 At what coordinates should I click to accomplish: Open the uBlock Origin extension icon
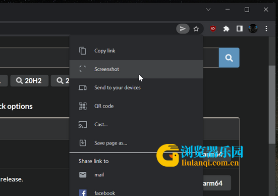pos(213,29)
